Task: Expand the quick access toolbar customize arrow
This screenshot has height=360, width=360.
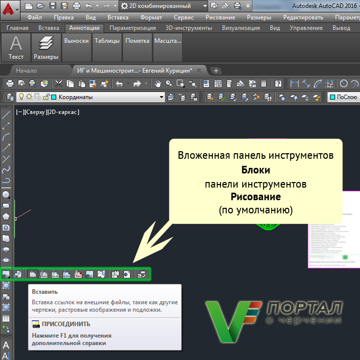Action: click(x=248, y=6)
